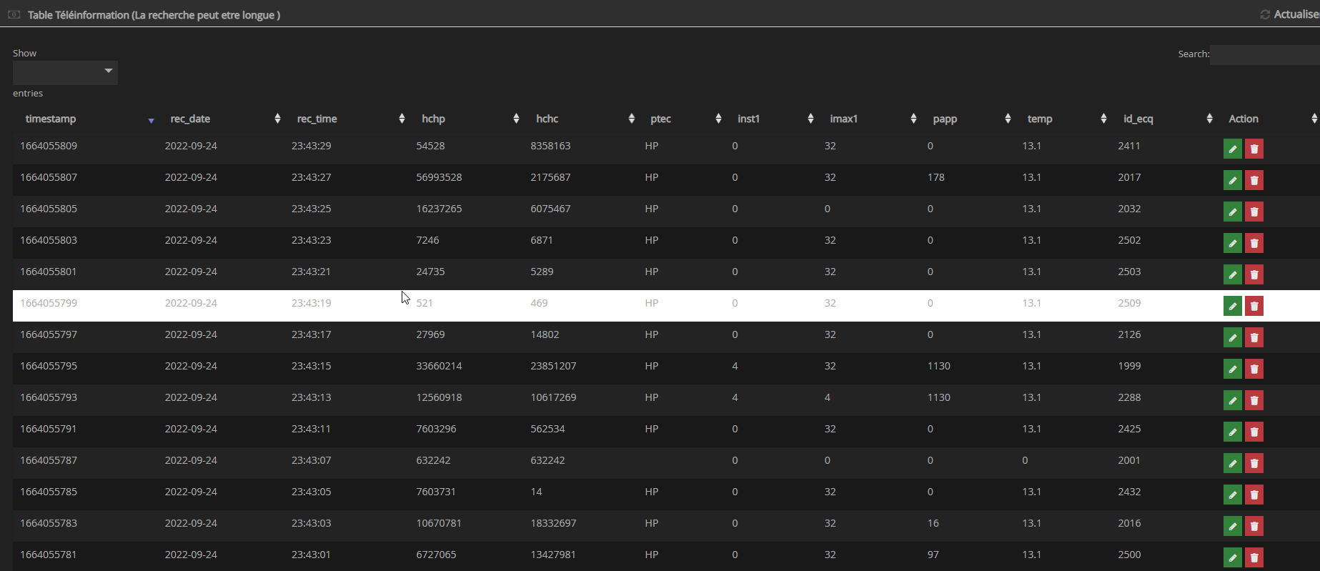
Task: Select hchp value 33660214
Action: pos(439,366)
